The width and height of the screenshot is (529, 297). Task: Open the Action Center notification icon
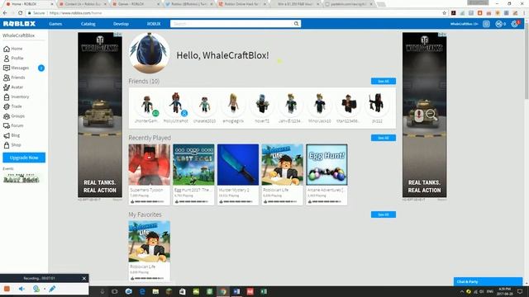click(x=520, y=291)
